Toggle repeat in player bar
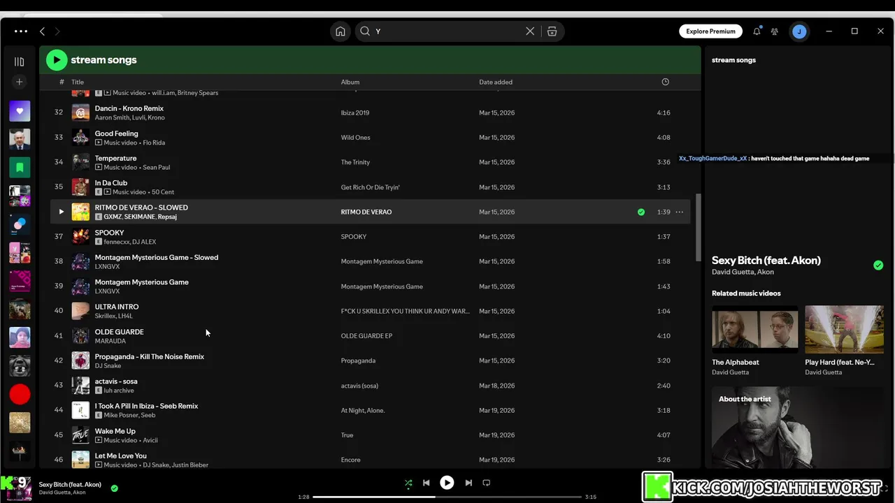Screen dimensions: 895x503 487,483
